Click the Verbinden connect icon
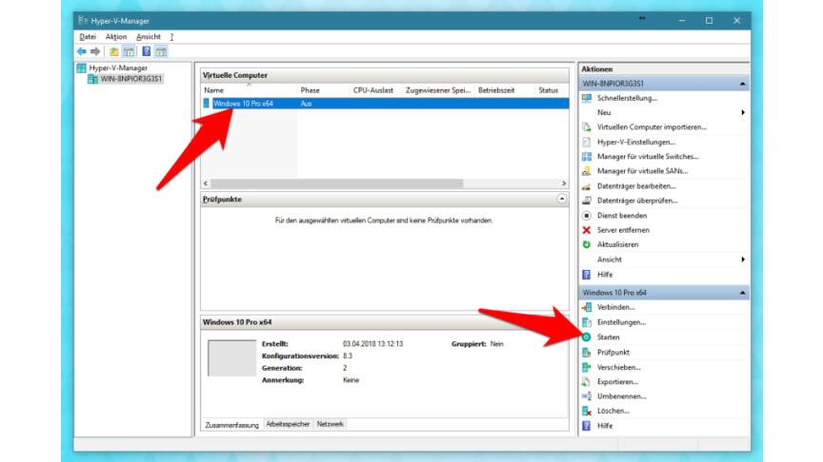The image size is (823, 462). click(587, 307)
